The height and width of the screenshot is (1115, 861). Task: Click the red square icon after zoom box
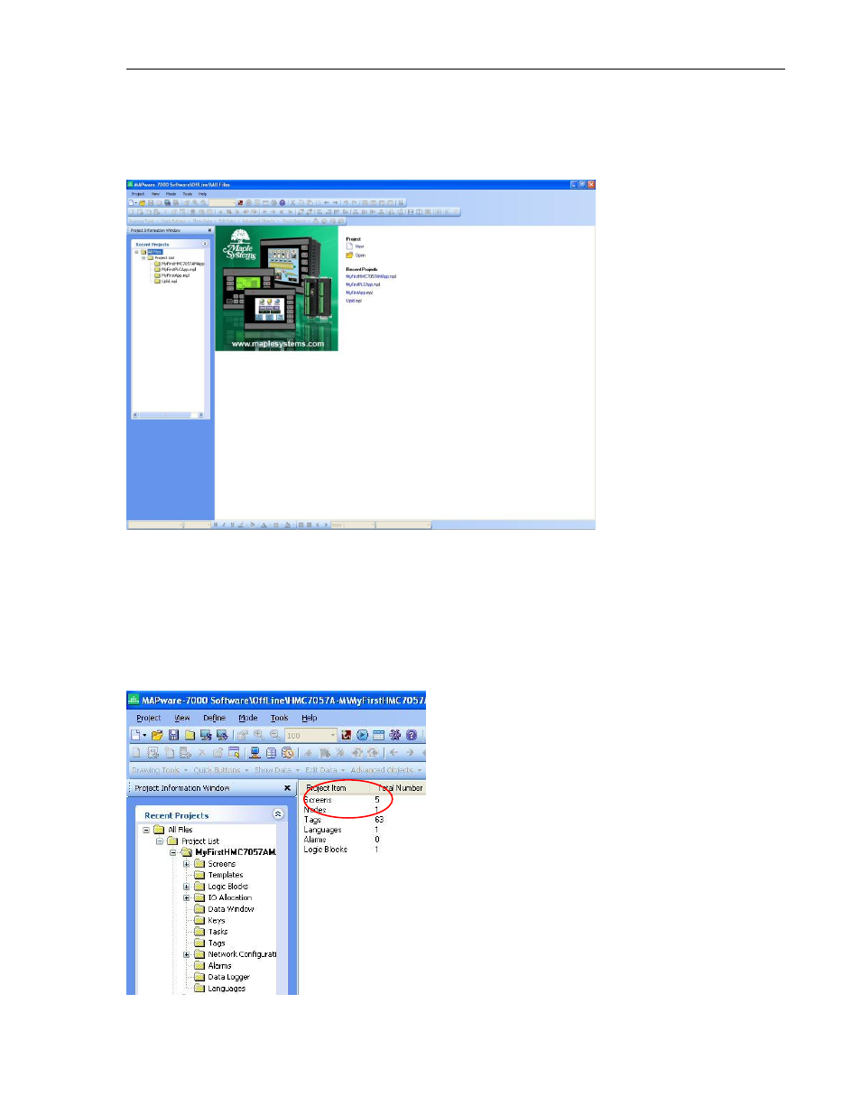346,735
